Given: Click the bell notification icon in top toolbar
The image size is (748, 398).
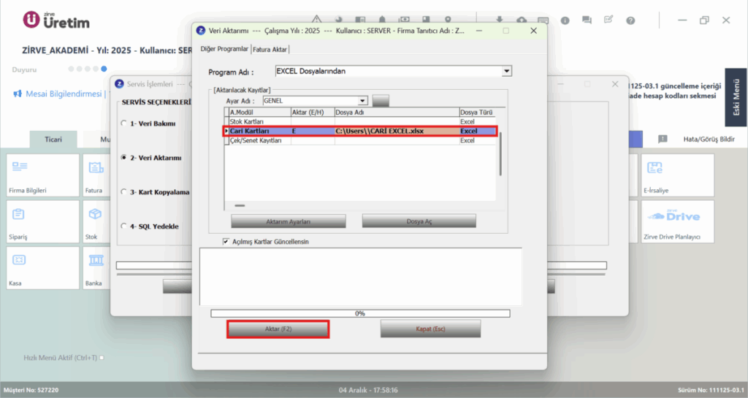Looking at the screenshot, I should click(x=382, y=20).
